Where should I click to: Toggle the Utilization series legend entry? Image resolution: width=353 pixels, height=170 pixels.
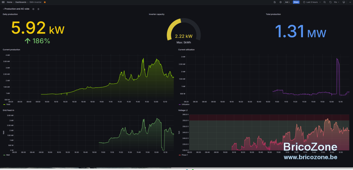184,104
